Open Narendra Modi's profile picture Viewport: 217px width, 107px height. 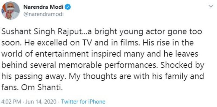coord(10,11)
